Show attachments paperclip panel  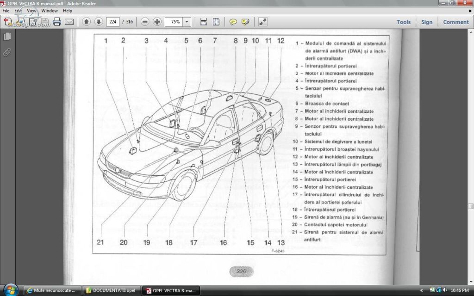[7, 52]
